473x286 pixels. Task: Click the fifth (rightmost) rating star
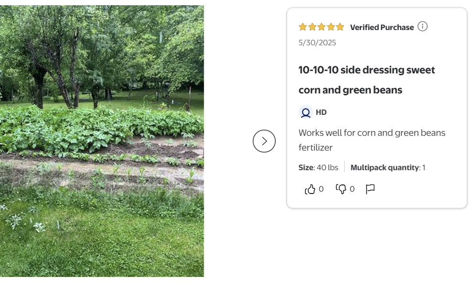340,27
